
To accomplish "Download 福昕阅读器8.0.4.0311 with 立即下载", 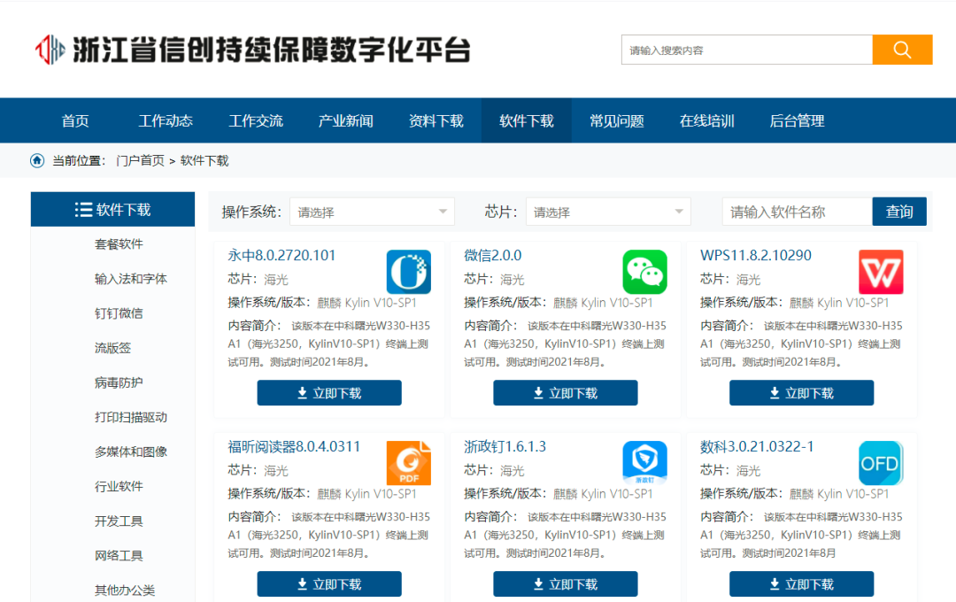I will pyautogui.click(x=329, y=583).
